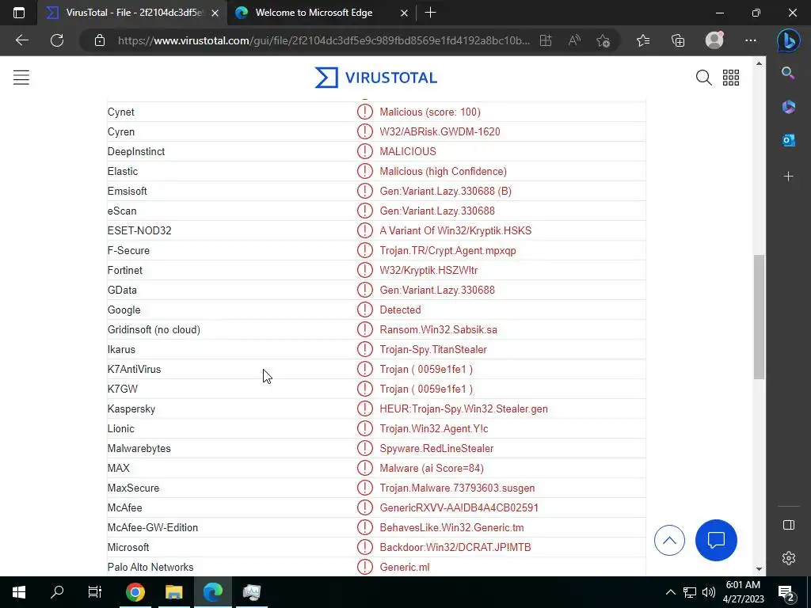Launch Google Chrome from the taskbar
The height and width of the screenshot is (608, 811).
135,592
